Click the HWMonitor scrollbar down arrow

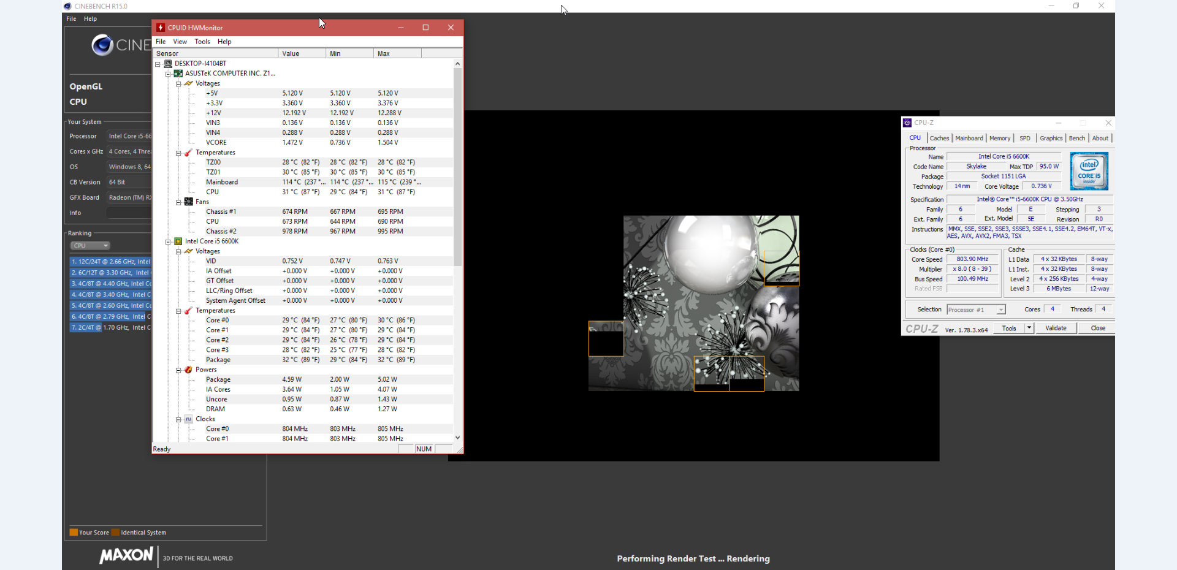[457, 438]
